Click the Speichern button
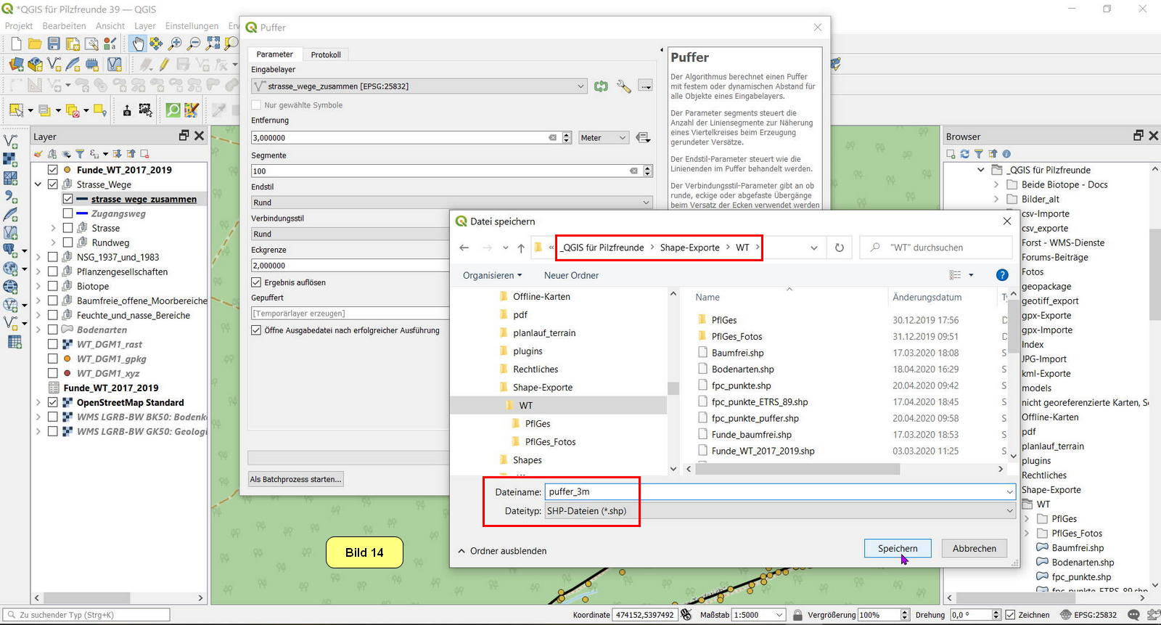1161x625 pixels. [x=897, y=549]
